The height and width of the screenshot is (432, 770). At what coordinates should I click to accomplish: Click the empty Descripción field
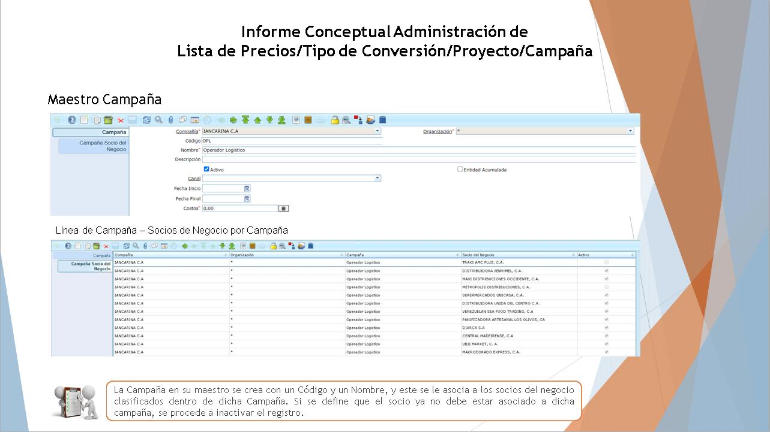click(x=419, y=159)
